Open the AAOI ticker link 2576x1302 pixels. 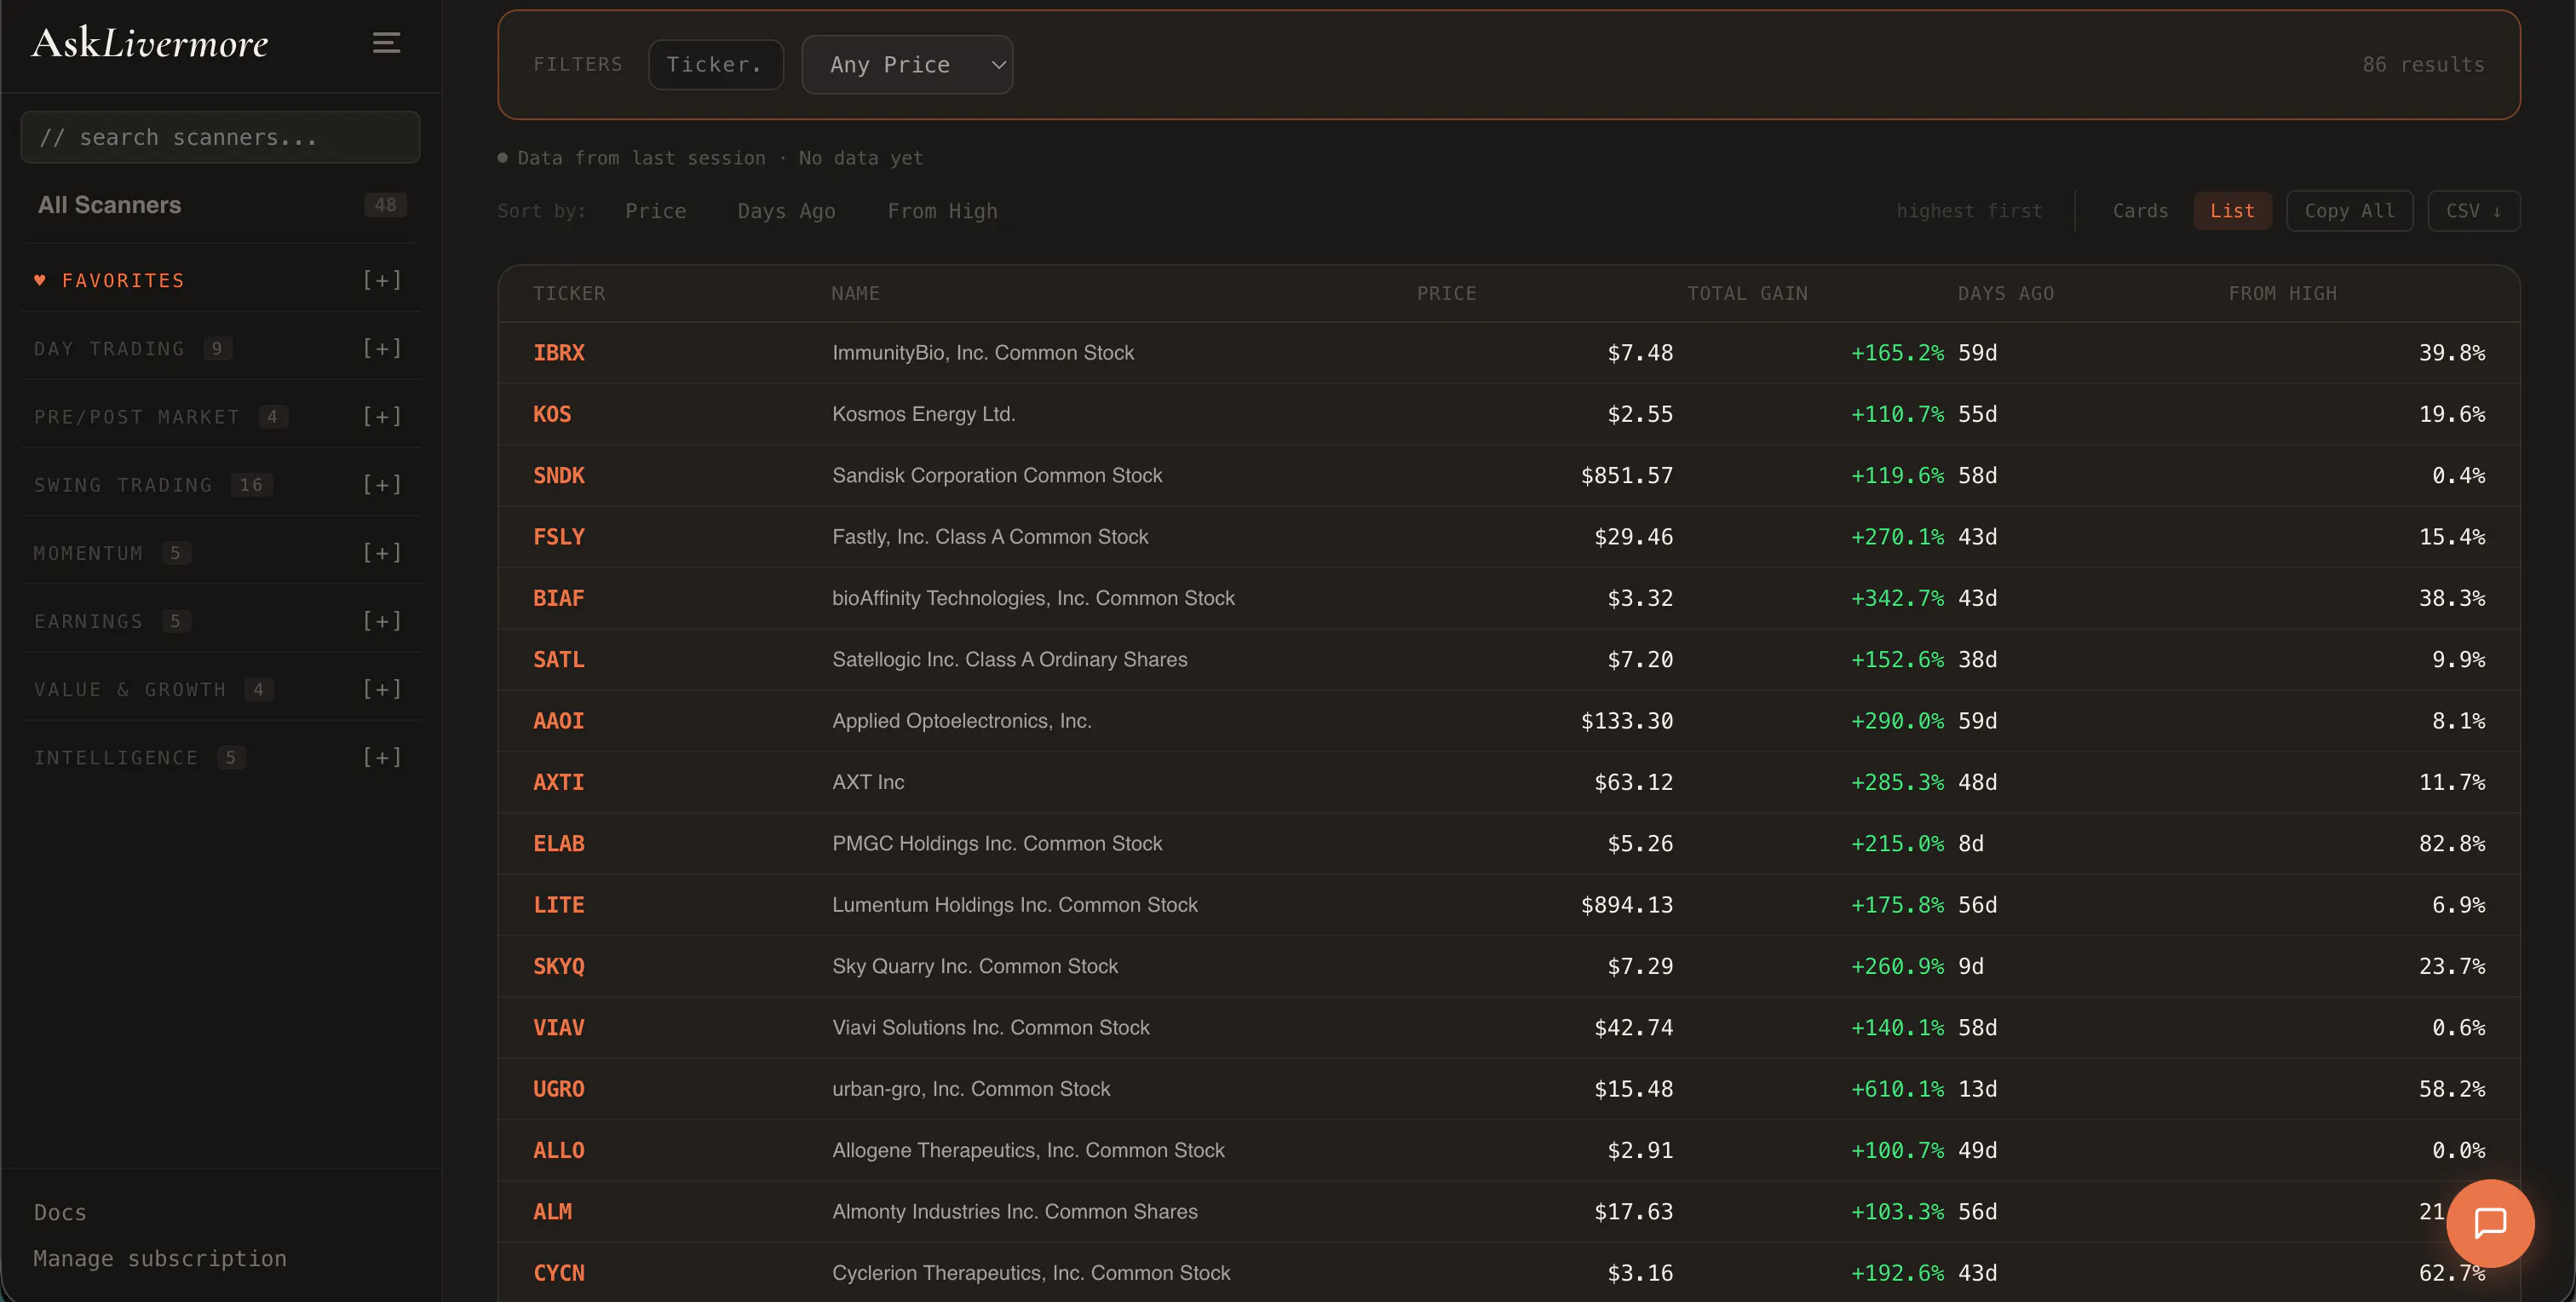[559, 721]
